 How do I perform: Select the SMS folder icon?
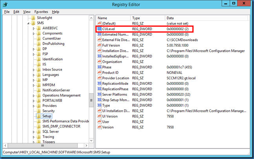tap(33, 23)
